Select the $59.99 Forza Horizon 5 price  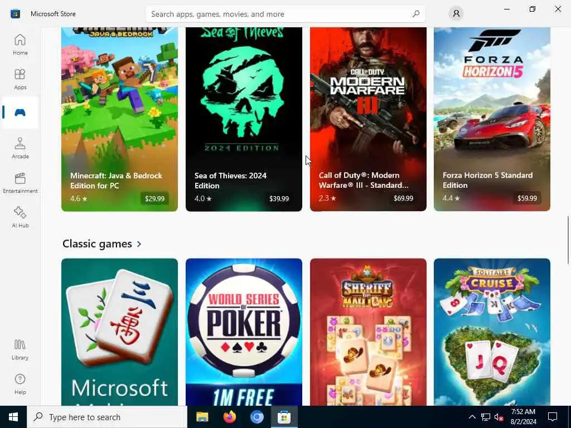[x=527, y=198]
